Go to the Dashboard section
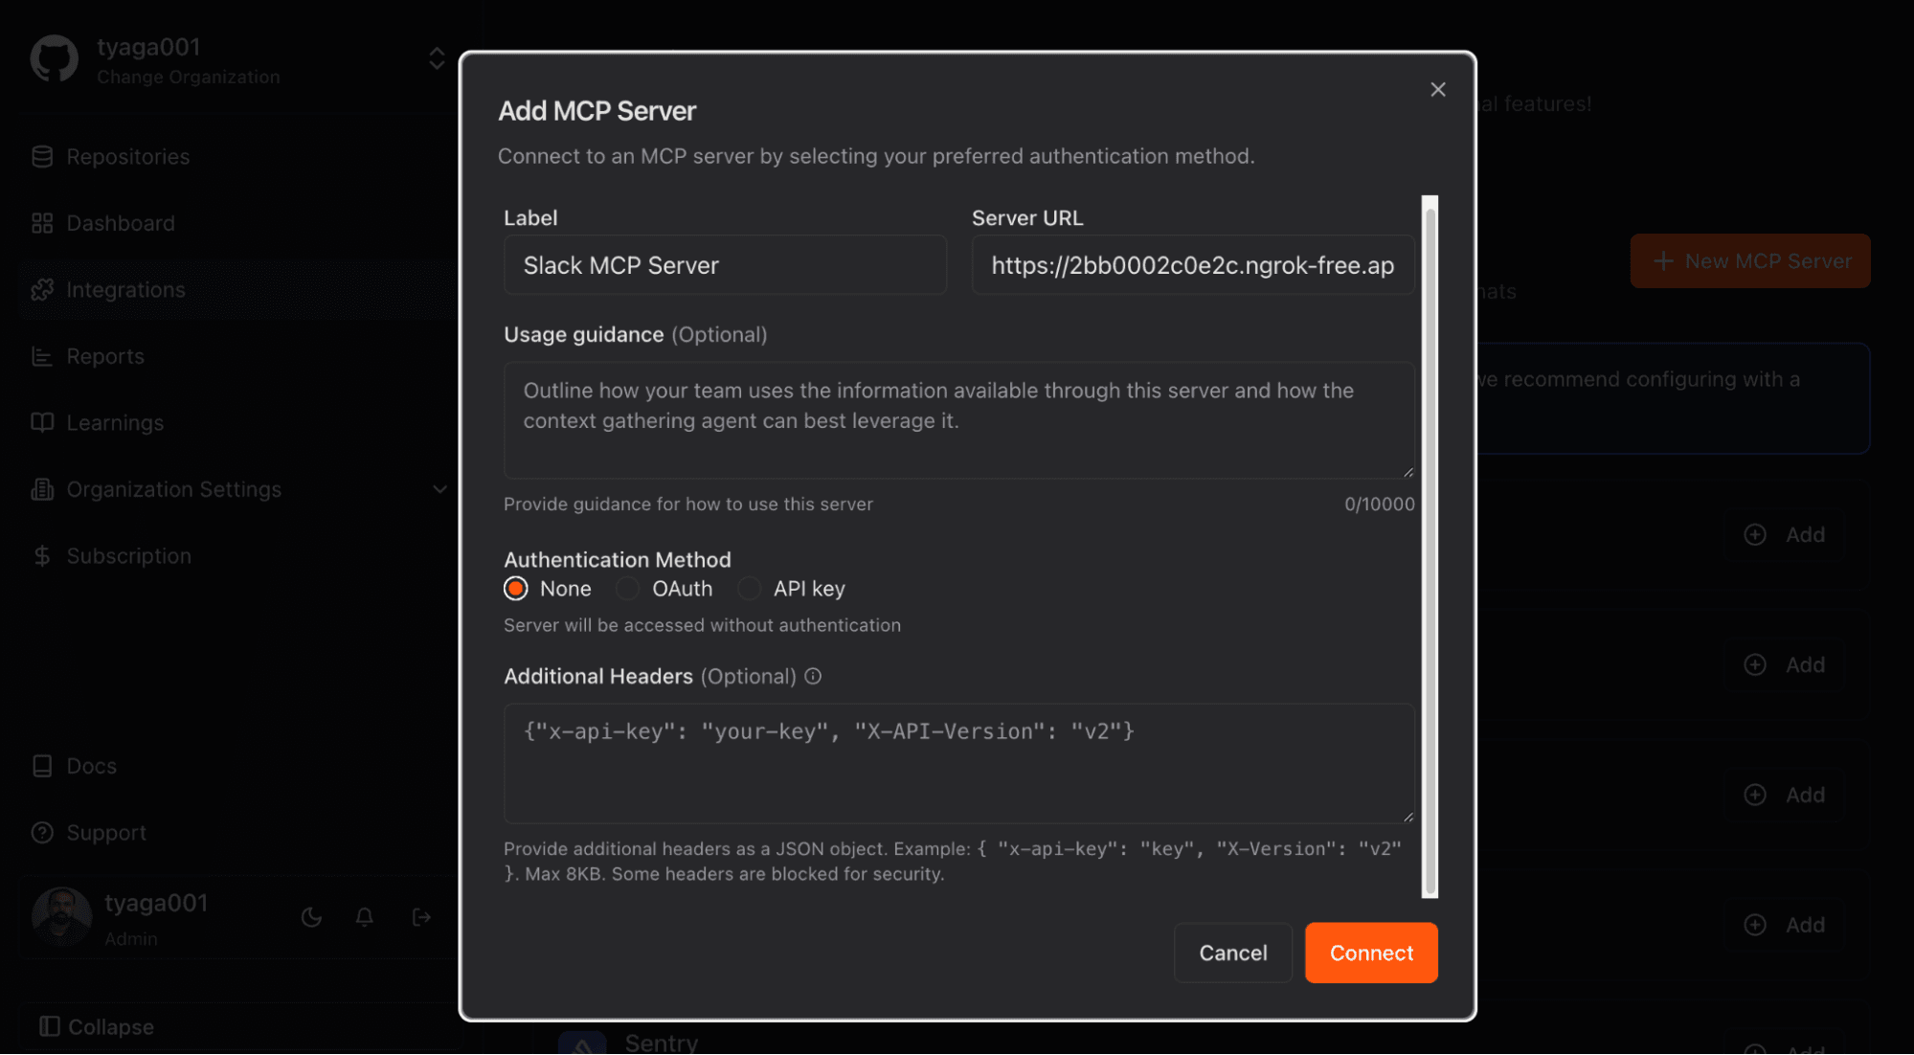1914x1055 pixels. [121, 223]
